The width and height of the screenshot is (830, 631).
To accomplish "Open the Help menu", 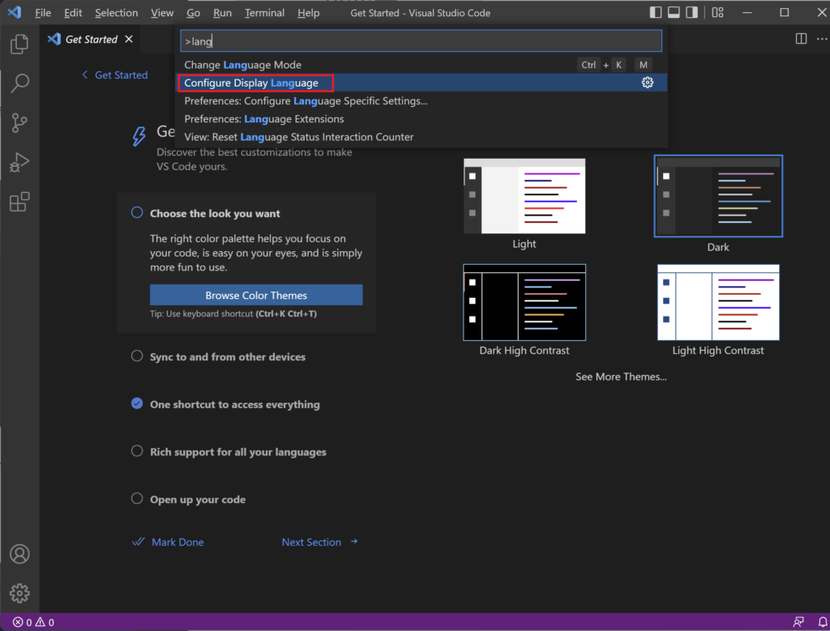I will click(308, 13).
